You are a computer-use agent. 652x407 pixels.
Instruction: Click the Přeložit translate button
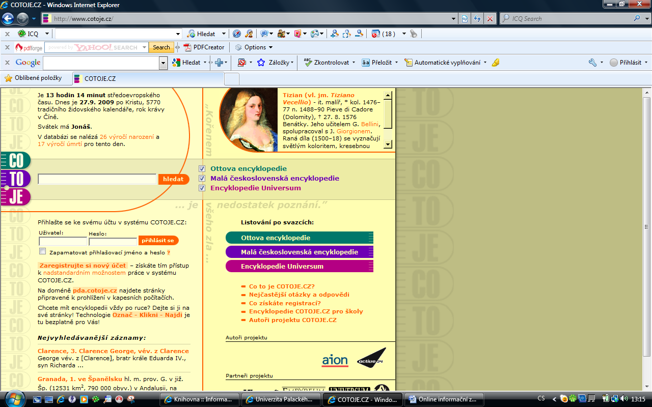[377, 63]
